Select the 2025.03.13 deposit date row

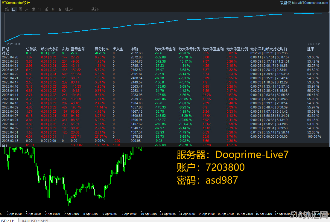10,141
